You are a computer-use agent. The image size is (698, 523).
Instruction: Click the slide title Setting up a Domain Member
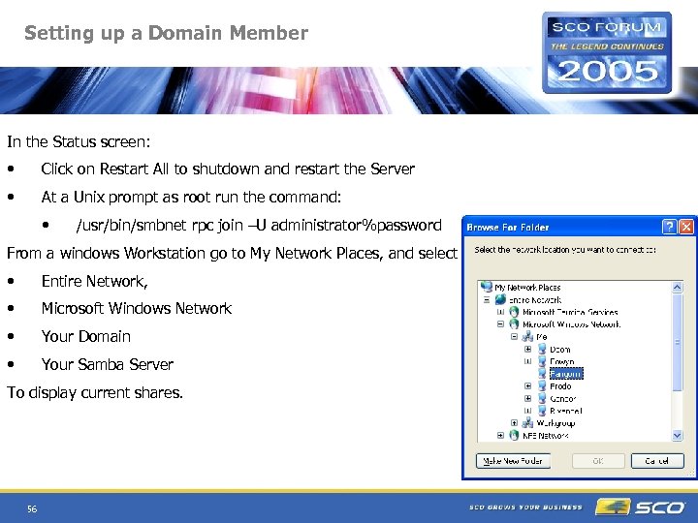(x=166, y=33)
